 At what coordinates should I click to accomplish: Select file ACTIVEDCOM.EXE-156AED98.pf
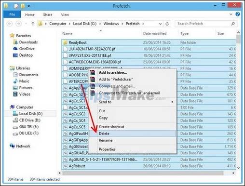click(95, 62)
